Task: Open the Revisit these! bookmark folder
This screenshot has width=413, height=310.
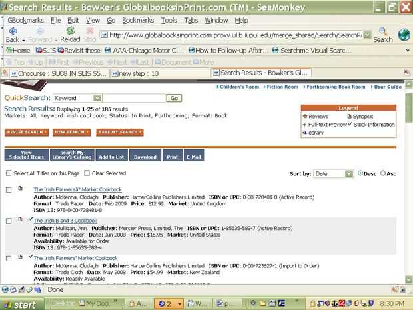Action: (x=79, y=51)
